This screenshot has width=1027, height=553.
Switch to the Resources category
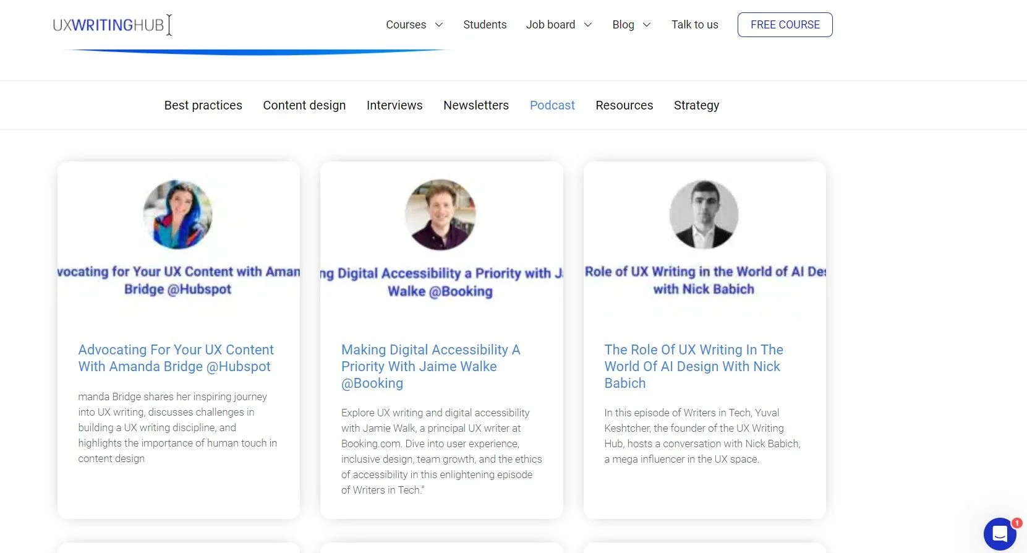624,105
